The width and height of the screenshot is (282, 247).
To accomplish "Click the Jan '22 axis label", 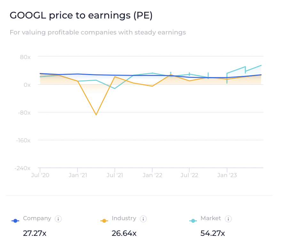I will 152,175.
